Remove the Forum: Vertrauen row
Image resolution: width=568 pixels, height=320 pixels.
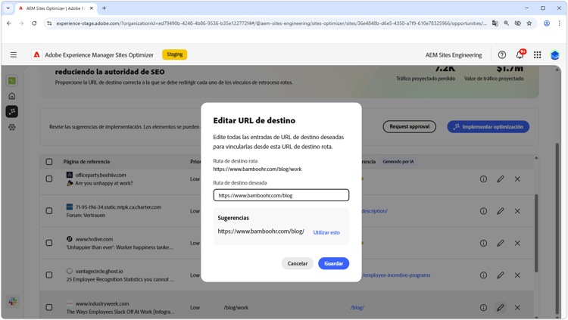(x=517, y=211)
